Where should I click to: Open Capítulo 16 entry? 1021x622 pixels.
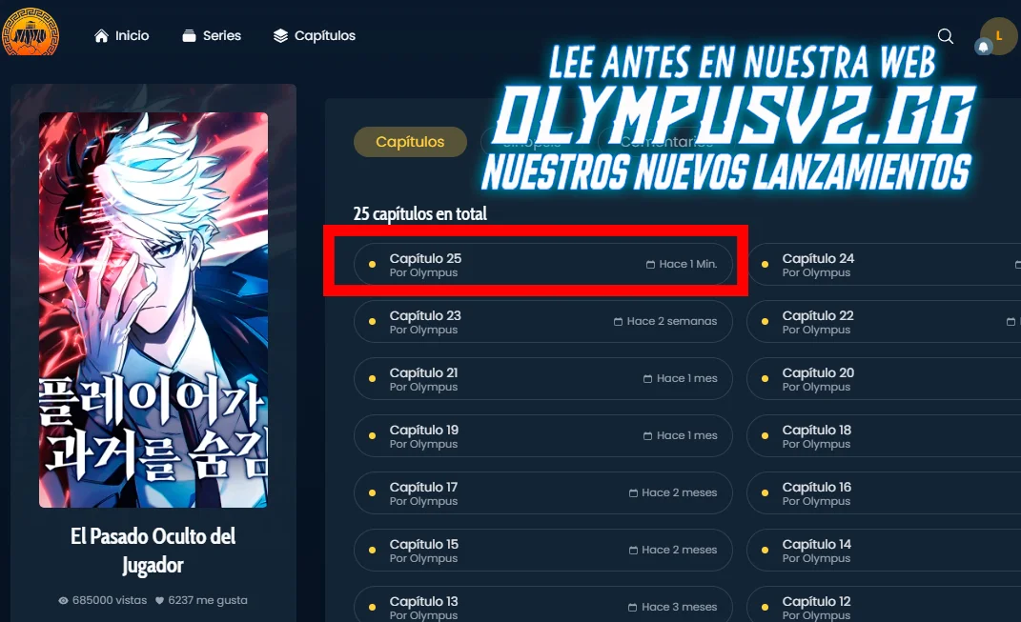pyautogui.click(x=884, y=493)
